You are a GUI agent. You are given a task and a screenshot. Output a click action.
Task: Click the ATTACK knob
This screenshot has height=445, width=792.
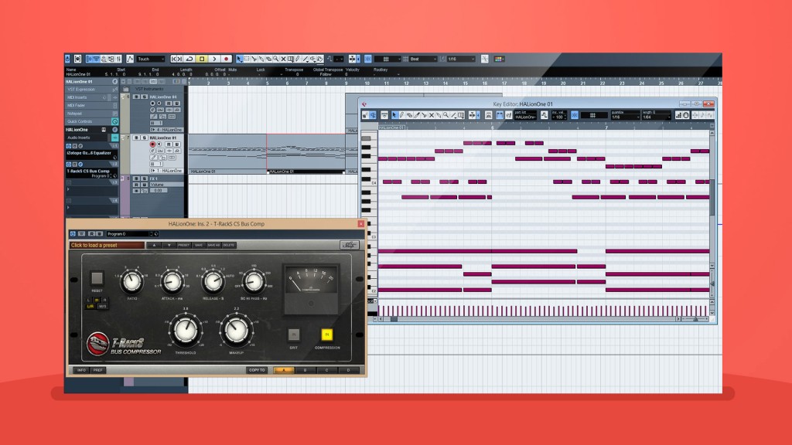click(x=172, y=281)
